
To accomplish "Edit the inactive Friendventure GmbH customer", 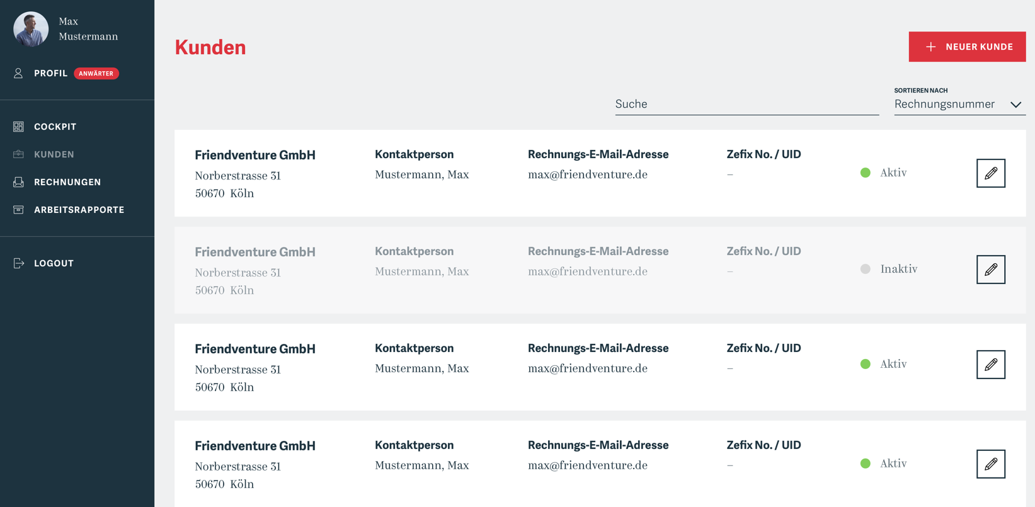I will click(x=990, y=270).
